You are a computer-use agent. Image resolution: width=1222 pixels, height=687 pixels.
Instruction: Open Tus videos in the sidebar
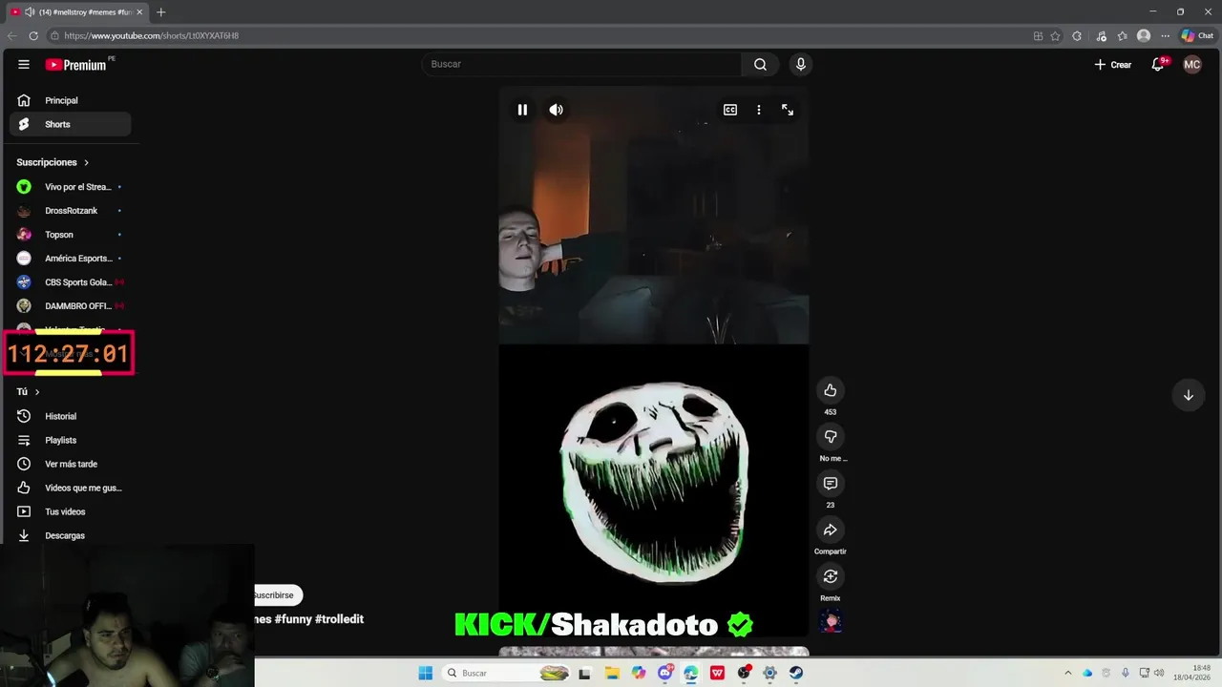[x=71, y=511]
